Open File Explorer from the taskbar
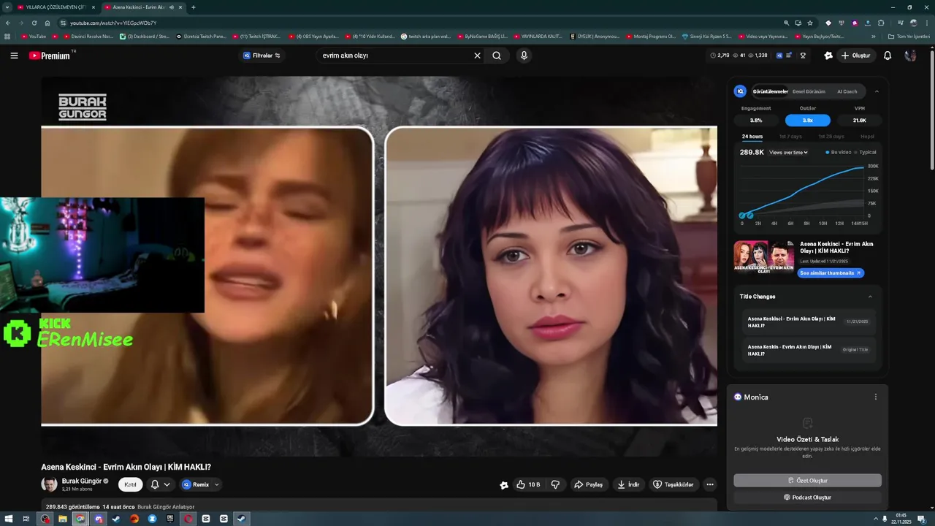This screenshot has width=935, height=526. pyautogui.click(x=63, y=519)
